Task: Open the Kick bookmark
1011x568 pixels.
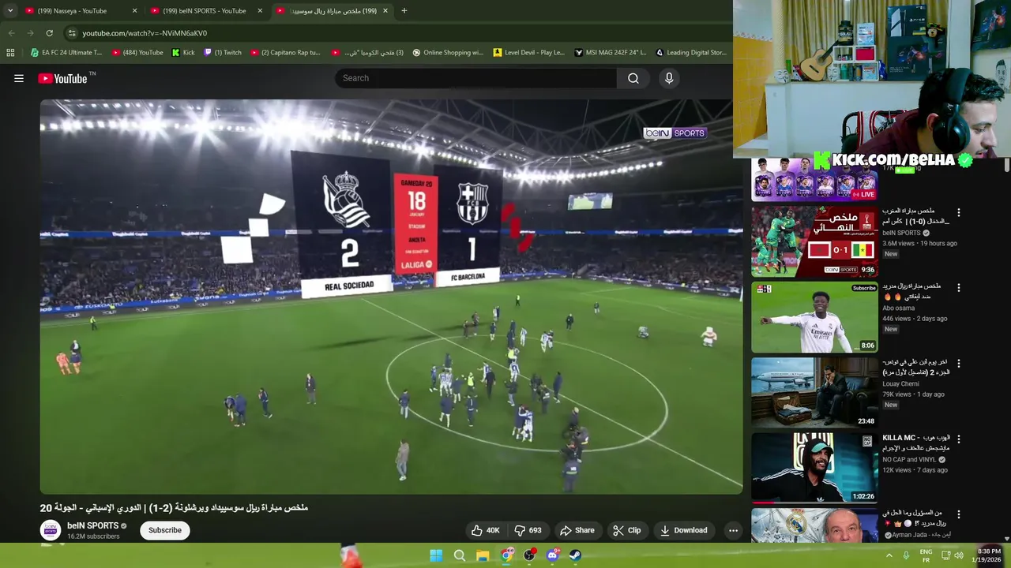Action: click(183, 53)
